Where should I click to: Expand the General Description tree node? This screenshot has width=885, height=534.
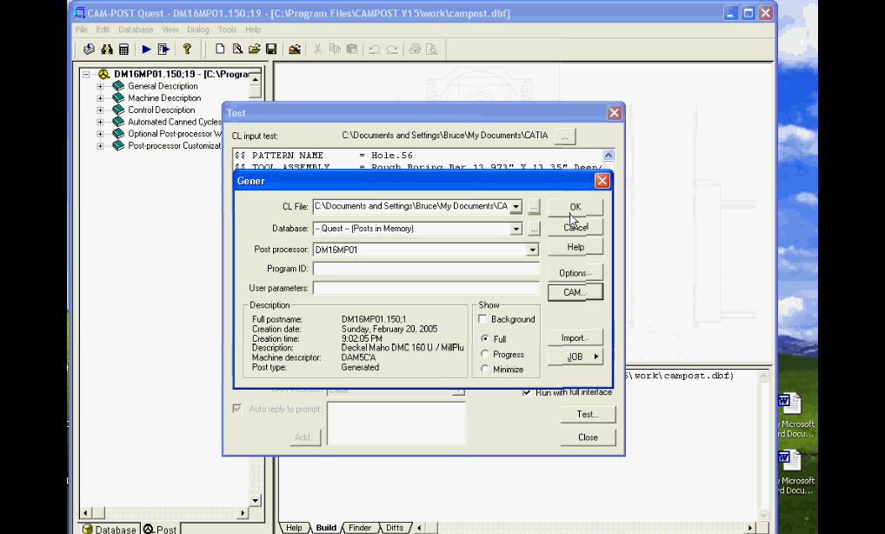point(100,86)
